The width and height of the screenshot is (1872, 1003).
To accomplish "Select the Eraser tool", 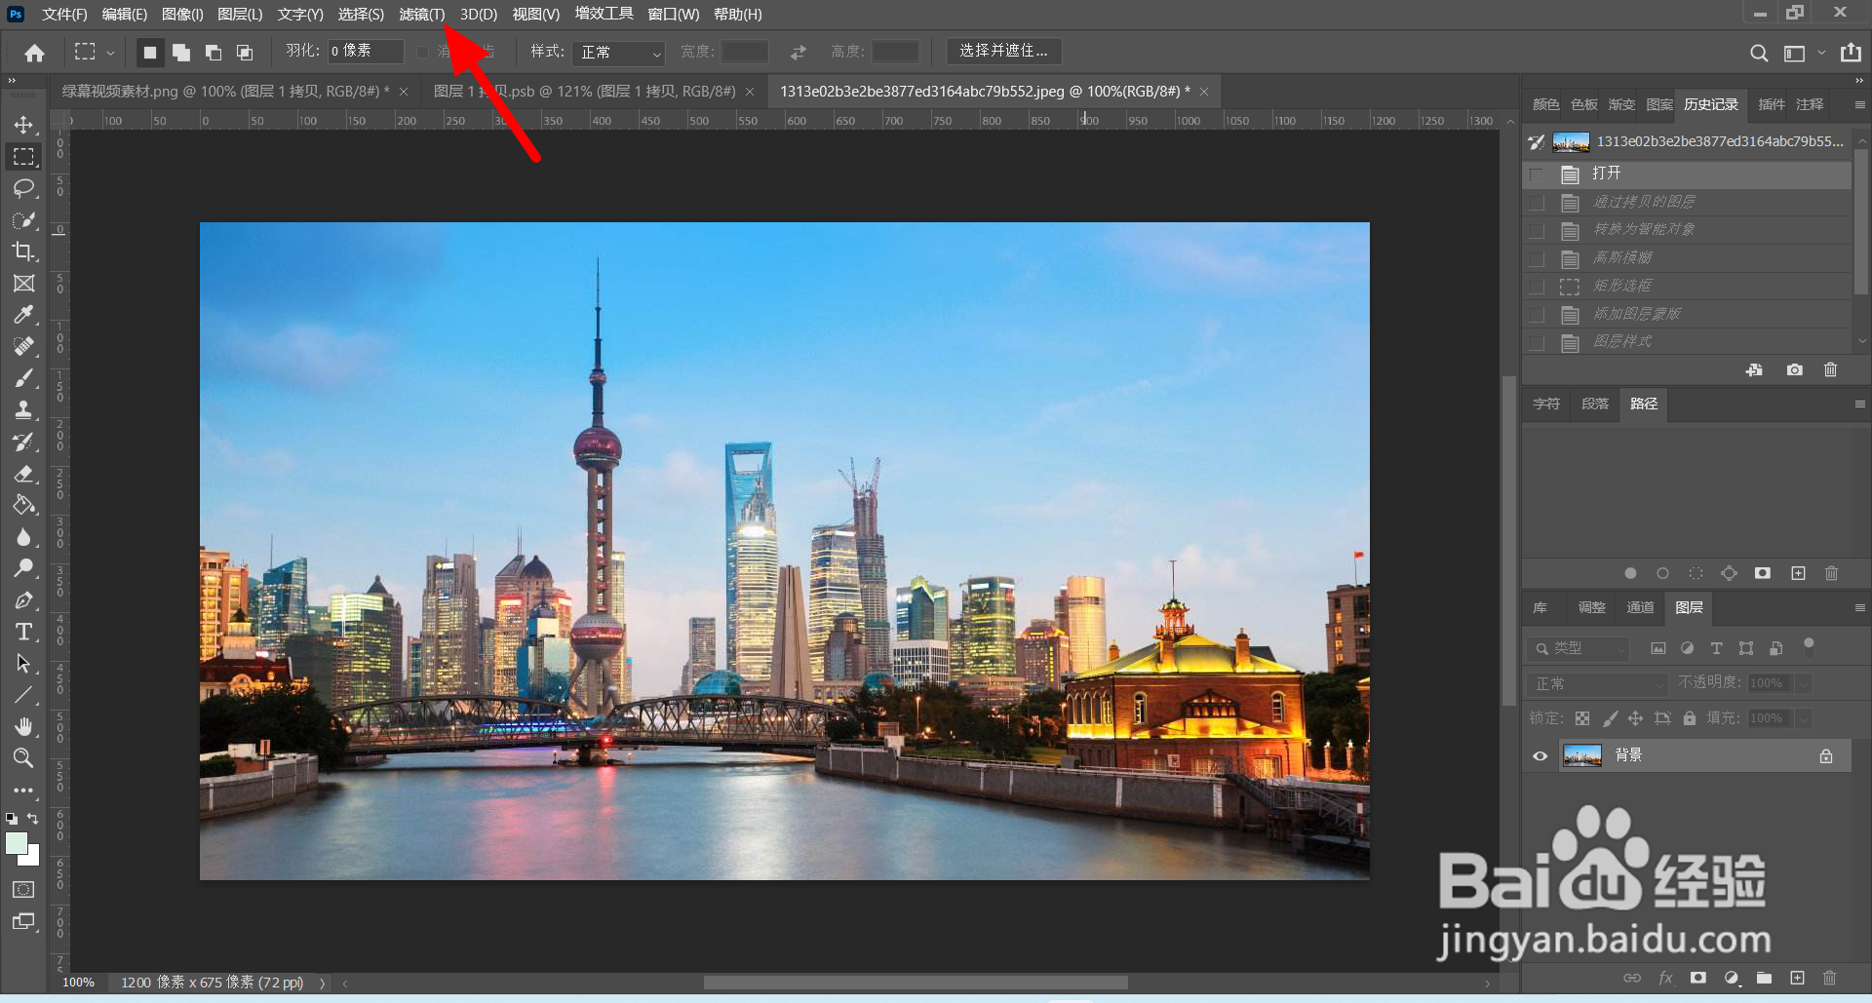I will coord(24,474).
